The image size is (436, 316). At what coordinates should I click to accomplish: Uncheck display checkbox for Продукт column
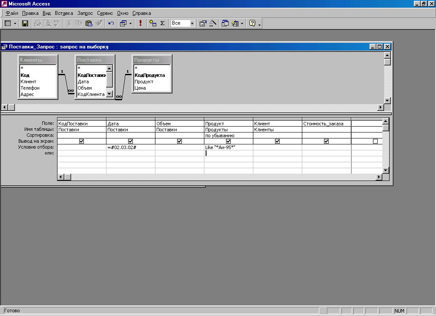pos(228,141)
